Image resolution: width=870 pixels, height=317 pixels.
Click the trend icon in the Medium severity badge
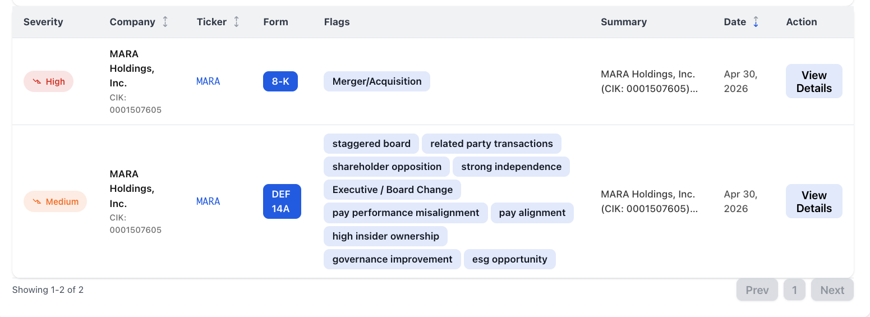(37, 201)
